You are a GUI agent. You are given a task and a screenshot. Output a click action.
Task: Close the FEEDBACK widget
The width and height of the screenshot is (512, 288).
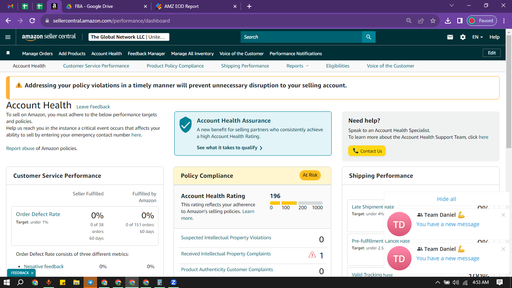point(32,273)
